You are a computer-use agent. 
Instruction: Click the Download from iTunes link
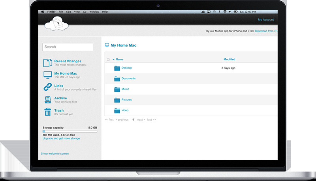tap(266, 31)
